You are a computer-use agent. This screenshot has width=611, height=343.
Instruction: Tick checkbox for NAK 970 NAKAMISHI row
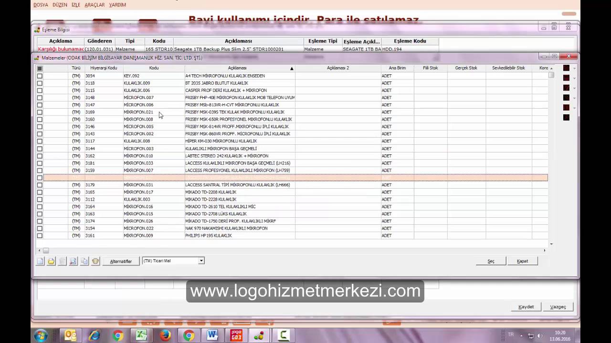[40, 228]
